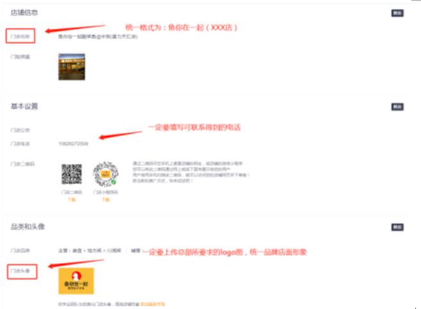The width and height of the screenshot is (421, 309).
Task: Open the yellow store logo avatar image
Action: click(76, 281)
